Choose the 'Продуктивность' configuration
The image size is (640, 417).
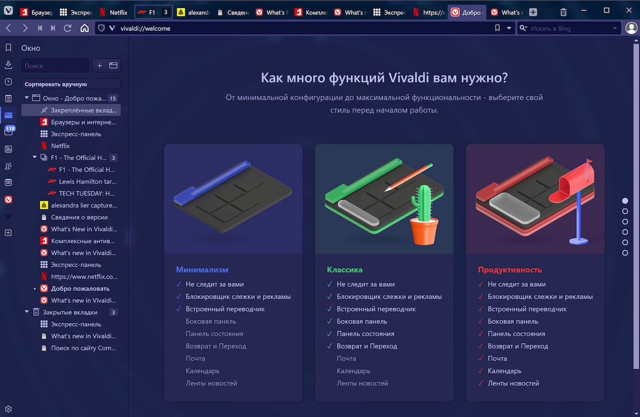[535, 273]
